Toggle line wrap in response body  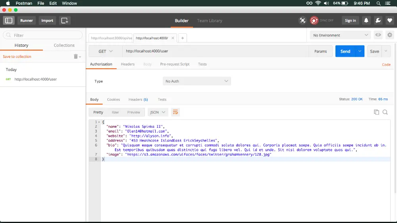coord(175,112)
